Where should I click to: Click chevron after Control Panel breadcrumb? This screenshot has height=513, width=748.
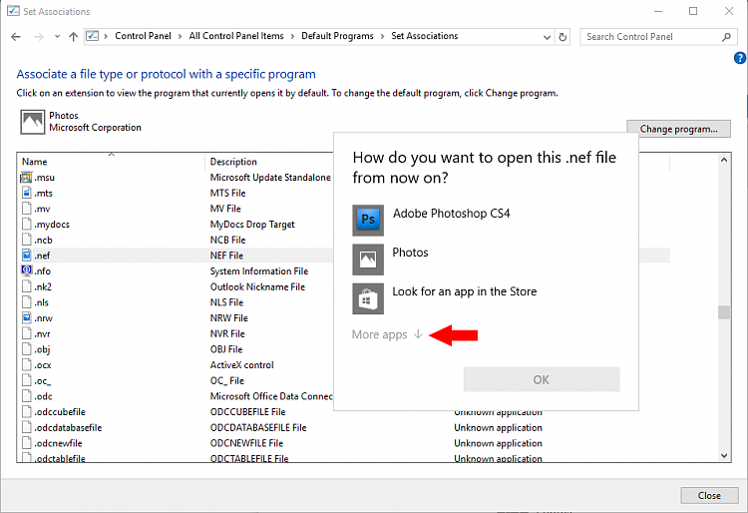point(180,36)
